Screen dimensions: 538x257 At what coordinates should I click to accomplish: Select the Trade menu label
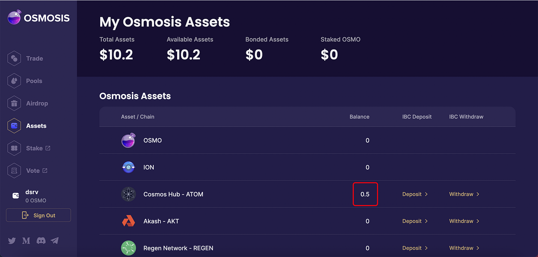(x=35, y=58)
